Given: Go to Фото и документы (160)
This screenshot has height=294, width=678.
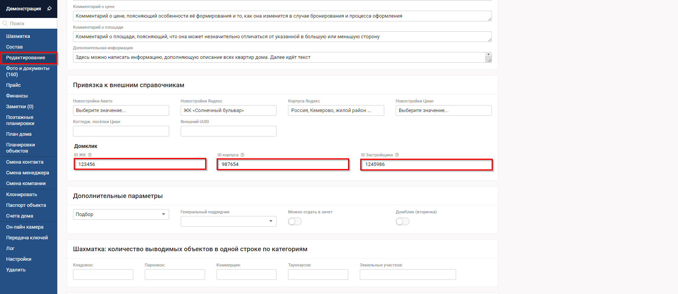Looking at the screenshot, I should (28, 71).
